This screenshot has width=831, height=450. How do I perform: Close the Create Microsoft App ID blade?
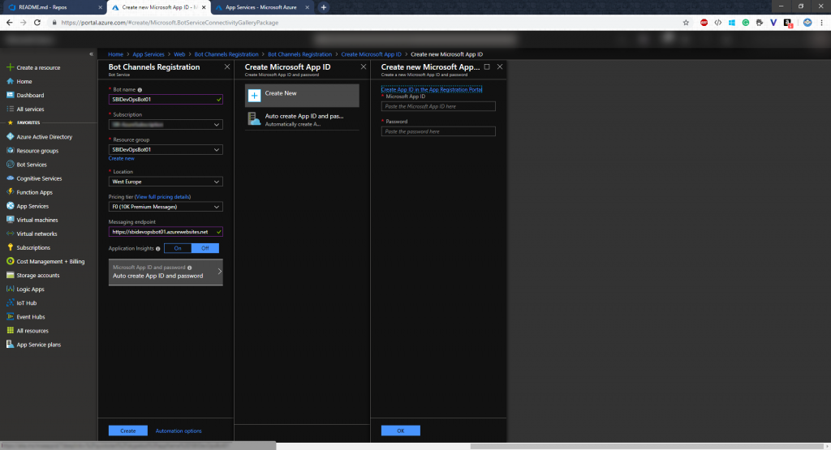[363, 66]
